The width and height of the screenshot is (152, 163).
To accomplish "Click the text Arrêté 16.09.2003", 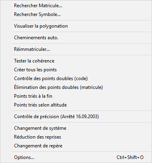I will click(x=80, y=117).
